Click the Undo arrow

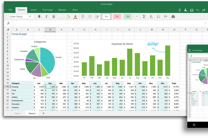(x=198, y=10)
